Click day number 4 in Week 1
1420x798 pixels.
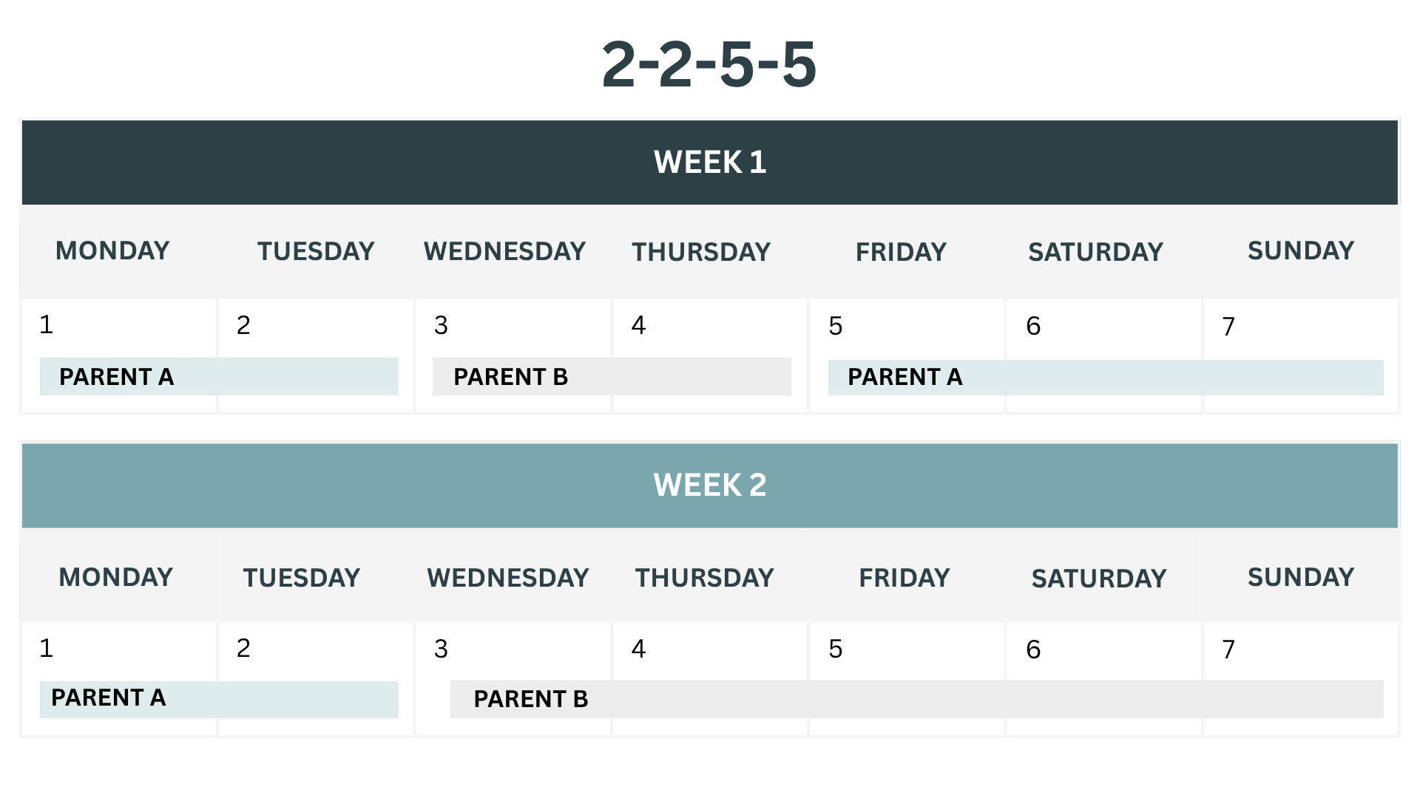point(639,326)
